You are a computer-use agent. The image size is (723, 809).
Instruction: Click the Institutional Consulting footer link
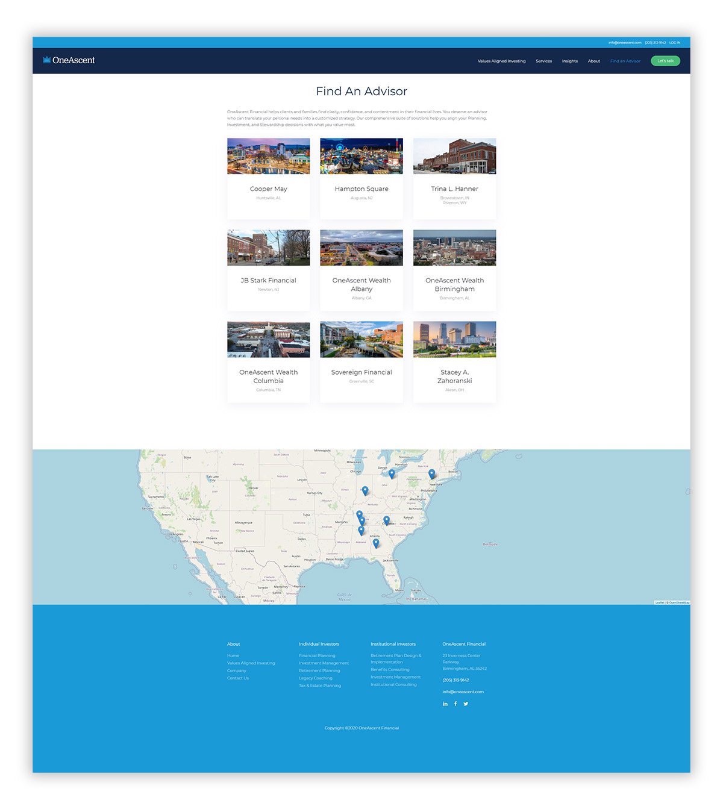tap(393, 685)
